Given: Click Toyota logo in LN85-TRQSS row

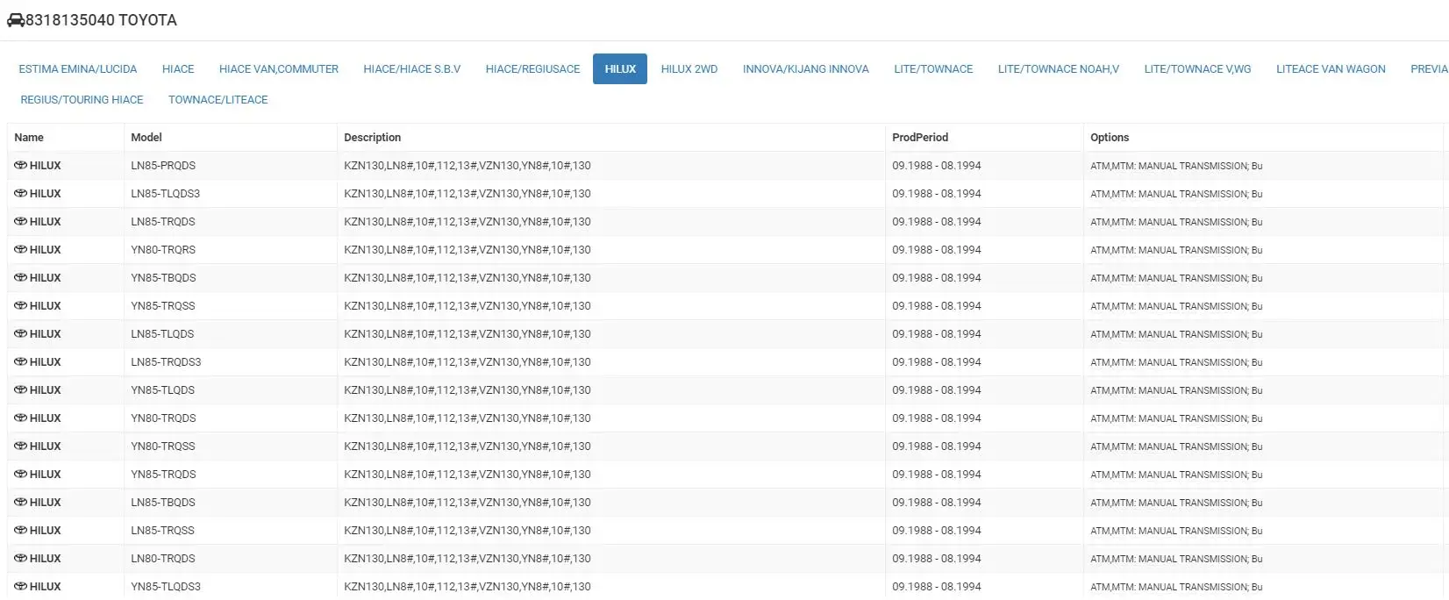Looking at the screenshot, I should 20,530.
